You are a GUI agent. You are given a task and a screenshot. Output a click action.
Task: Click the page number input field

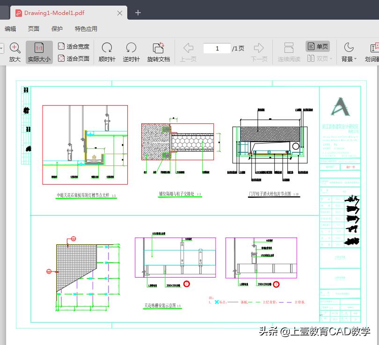point(217,48)
